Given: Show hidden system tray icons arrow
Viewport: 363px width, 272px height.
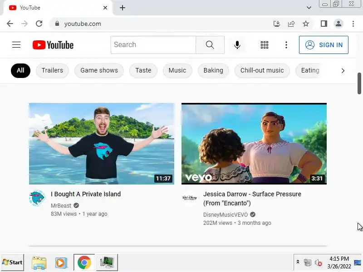Looking at the screenshot, I should coord(298,262).
